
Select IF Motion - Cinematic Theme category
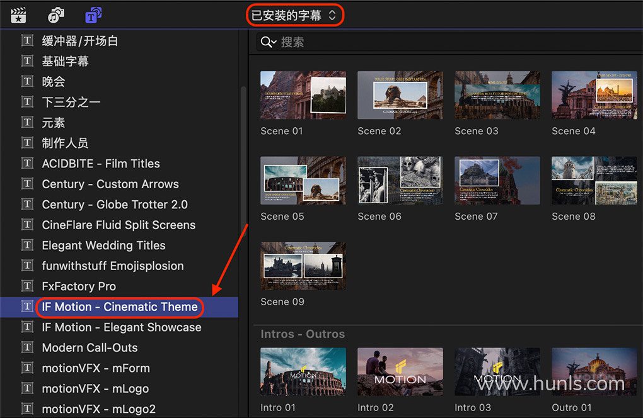[119, 307]
